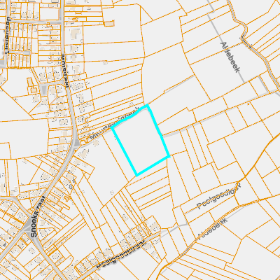
Task: Click the Molstraat street label
Action: [x=64, y=71]
